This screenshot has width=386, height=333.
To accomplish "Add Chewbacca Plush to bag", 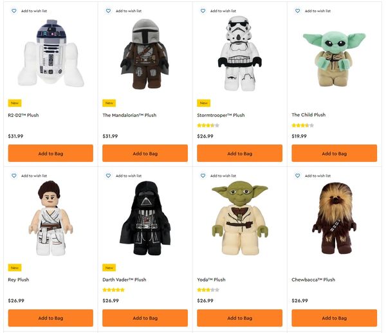I will (x=335, y=318).
